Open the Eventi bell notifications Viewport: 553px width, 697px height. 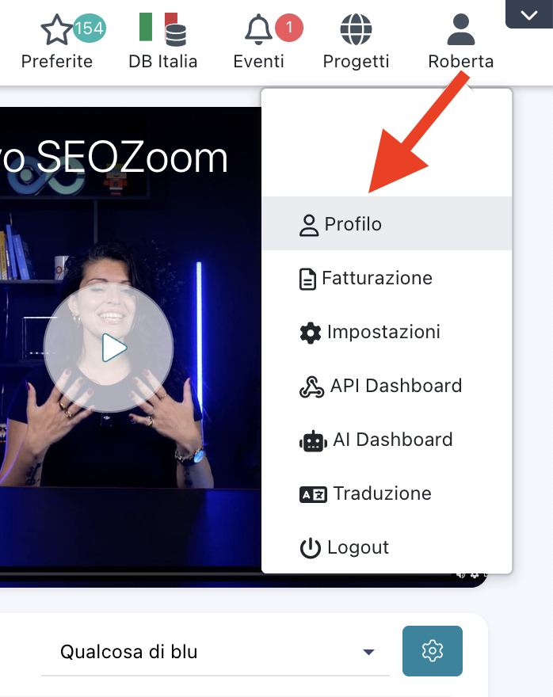click(258, 29)
